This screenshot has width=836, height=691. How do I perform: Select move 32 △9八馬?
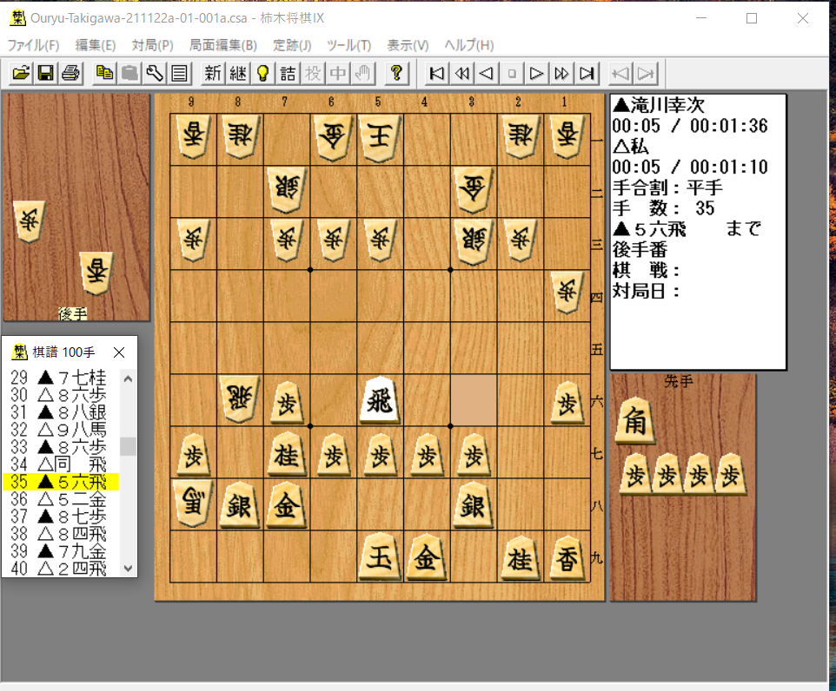pos(61,430)
